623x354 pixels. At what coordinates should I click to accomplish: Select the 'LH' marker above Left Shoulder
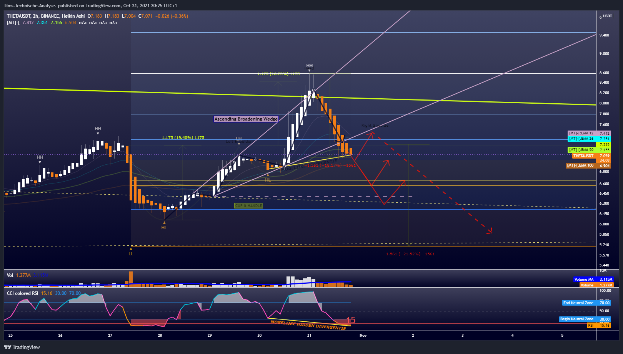[239, 139]
